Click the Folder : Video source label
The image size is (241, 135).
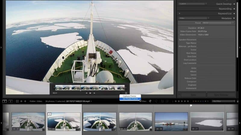36,101
